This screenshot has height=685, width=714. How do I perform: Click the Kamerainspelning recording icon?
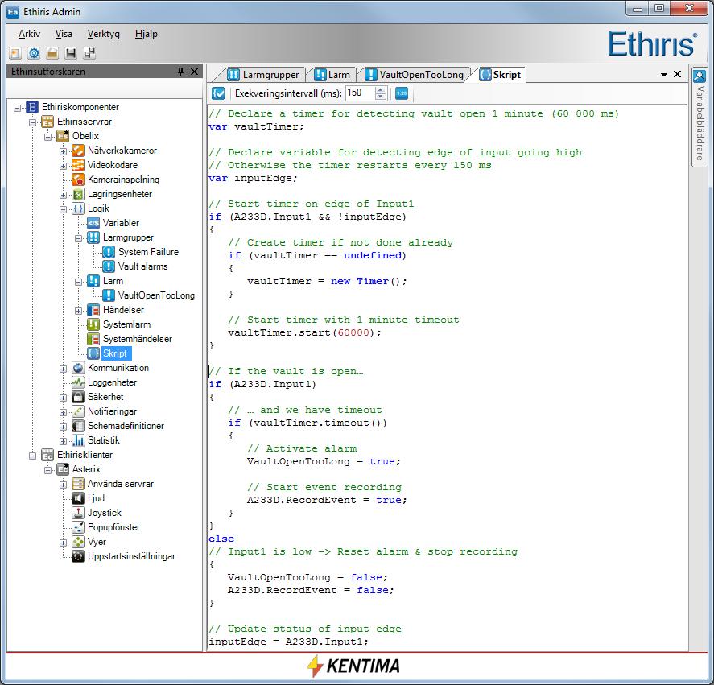point(78,180)
